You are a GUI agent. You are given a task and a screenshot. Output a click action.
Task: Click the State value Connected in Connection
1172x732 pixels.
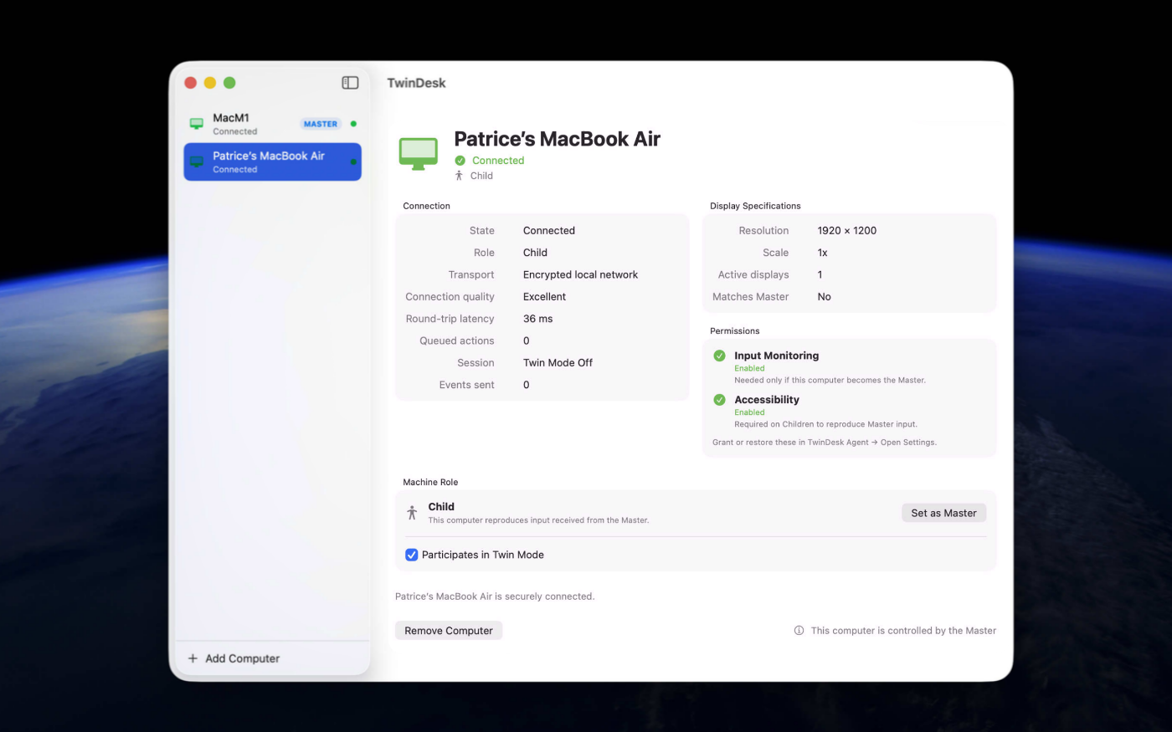coord(549,231)
